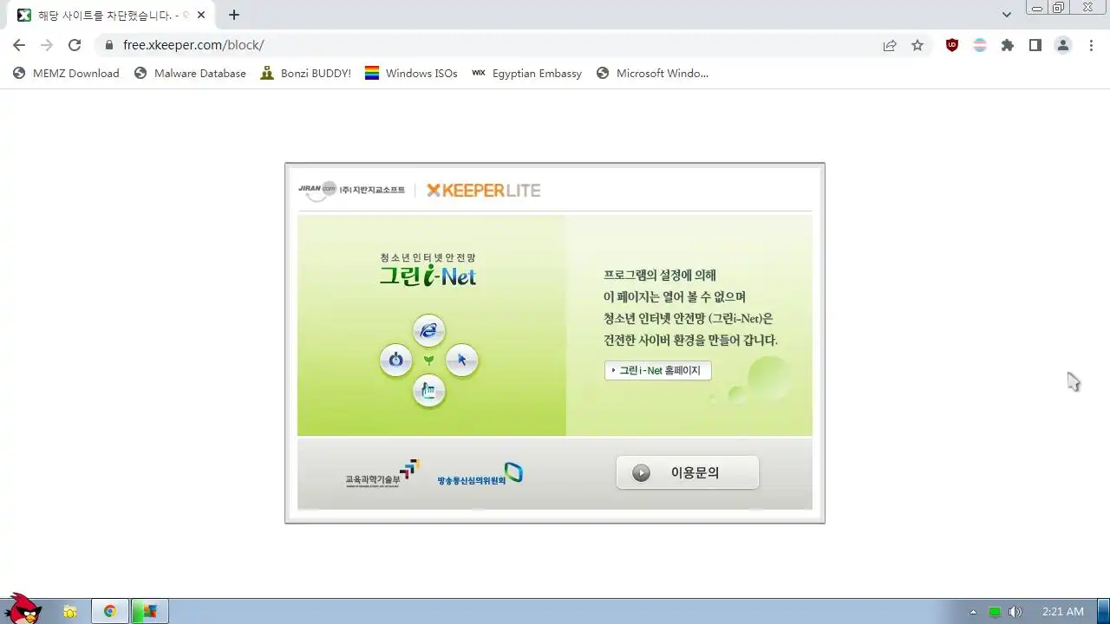Click the Chrome taskbar icon
Image resolution: width=1110 pixels, height=624 pixels.
pos(110,611)
